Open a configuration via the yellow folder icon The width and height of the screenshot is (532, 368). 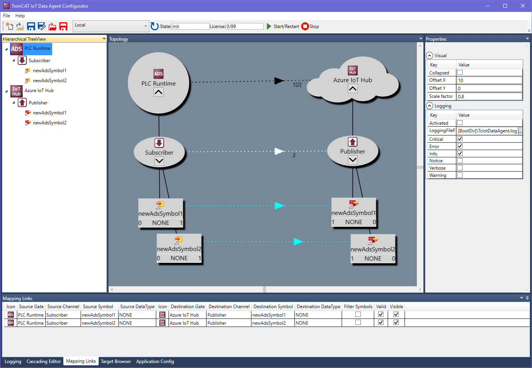coord(20,26)
